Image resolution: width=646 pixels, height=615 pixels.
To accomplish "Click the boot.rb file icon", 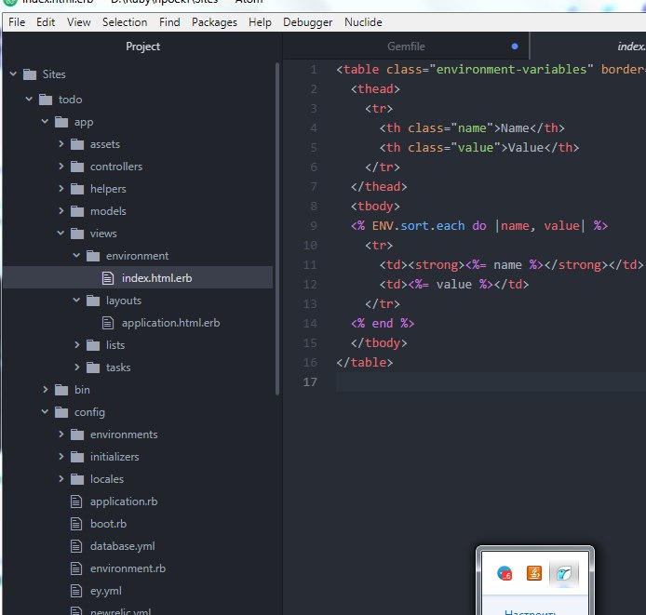I will tap(76, 524).
